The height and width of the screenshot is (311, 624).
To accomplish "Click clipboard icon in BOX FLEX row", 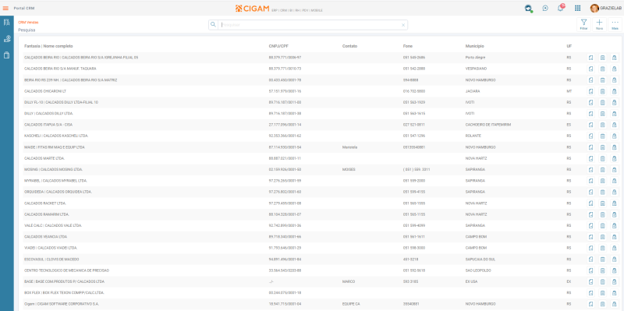I will click(602, 293).
